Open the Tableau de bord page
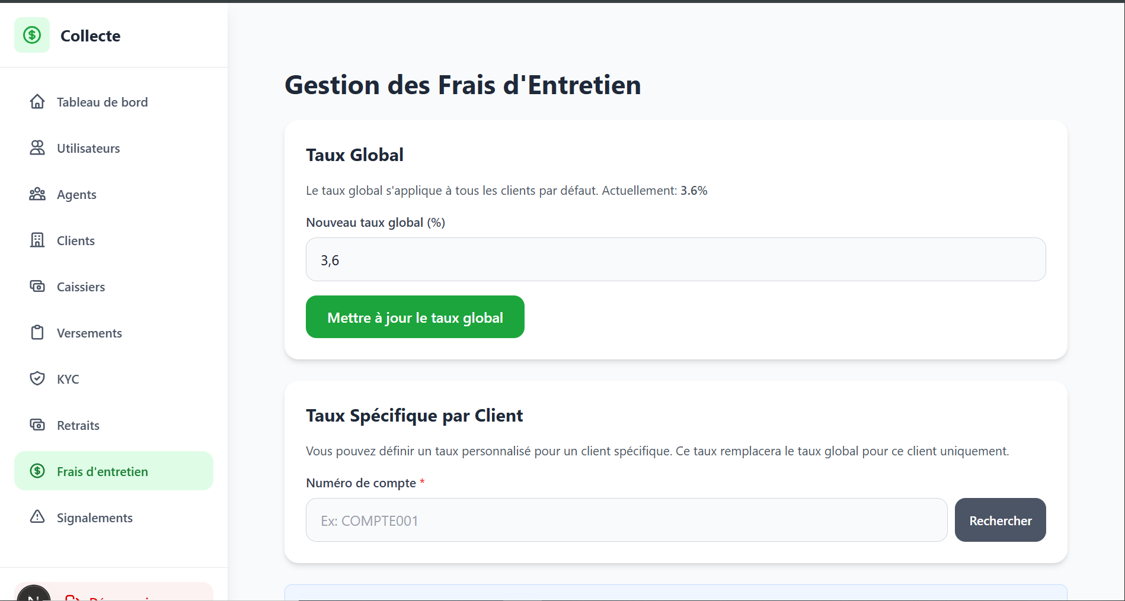 pyautogui.click(x=102, y=101)
